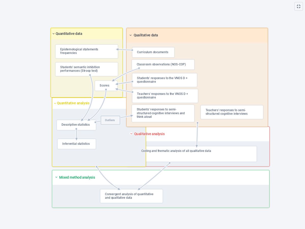This screenshot has width=305, height=229.
Task: Click the Epistemological statements frequencies node
Action: pyautogui.click(x=87, y=51)
